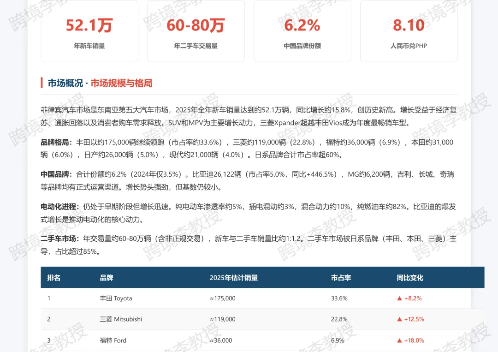Click the +12.5% year-over-year change cell
Screen dimensions: 498x352
click(x=411, y=319)
